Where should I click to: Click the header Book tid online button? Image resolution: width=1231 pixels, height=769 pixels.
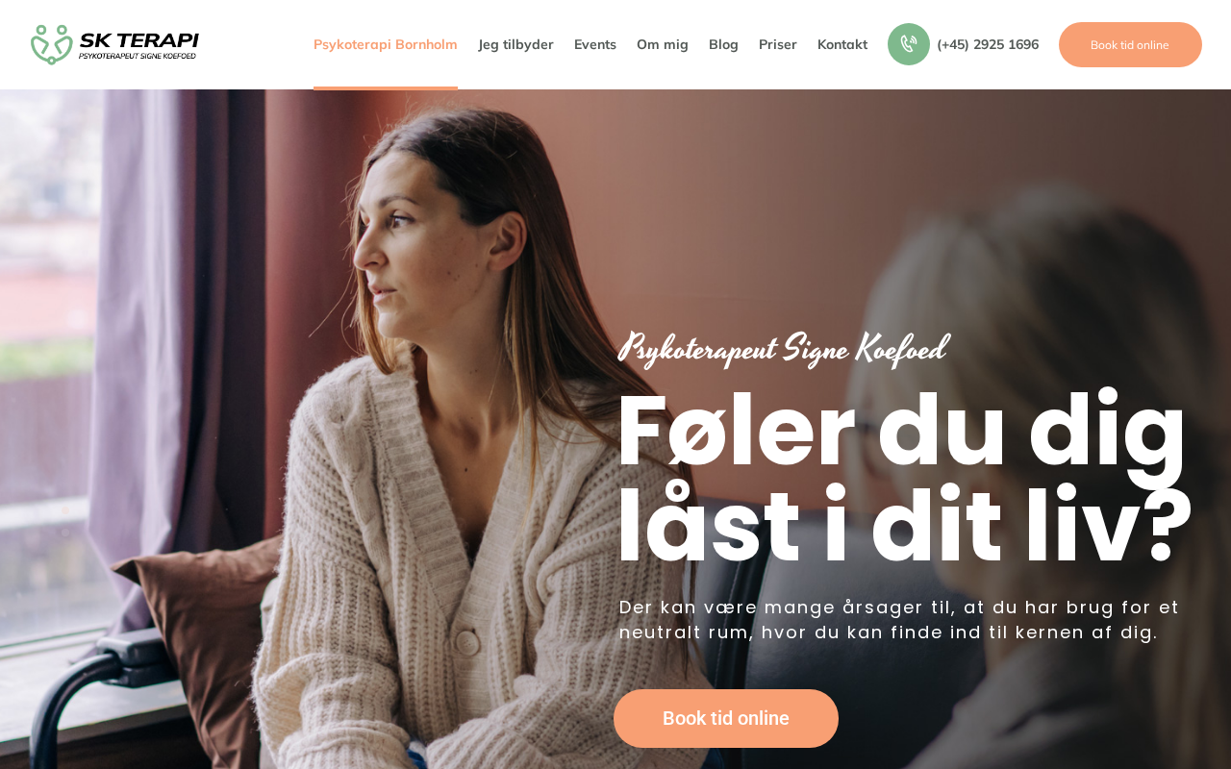1130,44
